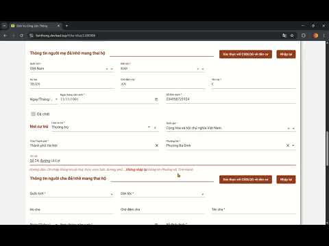Open the Ngày/Tháng date format dropdown

pos(56,99)
